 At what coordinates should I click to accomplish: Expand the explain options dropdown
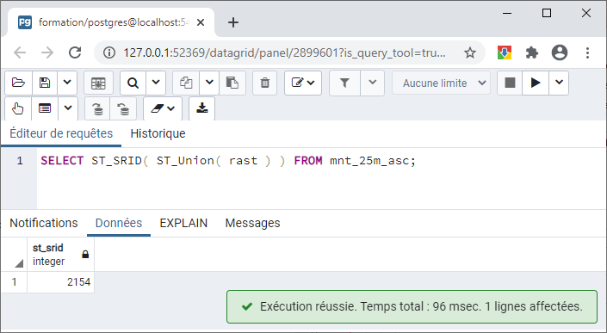pos(68,108)
